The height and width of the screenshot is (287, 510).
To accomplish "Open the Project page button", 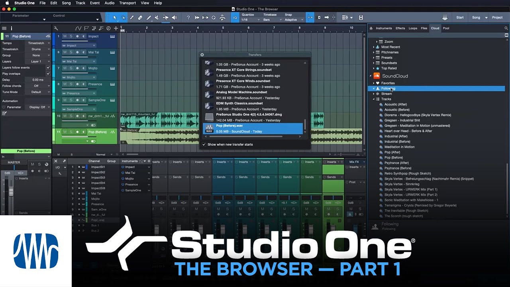I will [497, 18].
